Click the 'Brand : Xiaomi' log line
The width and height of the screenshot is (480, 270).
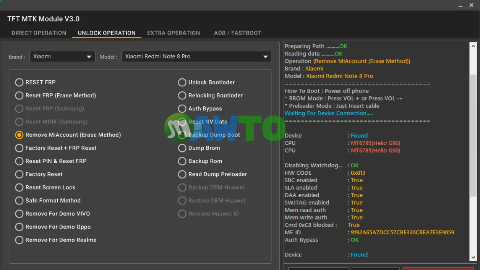(304, 69)
